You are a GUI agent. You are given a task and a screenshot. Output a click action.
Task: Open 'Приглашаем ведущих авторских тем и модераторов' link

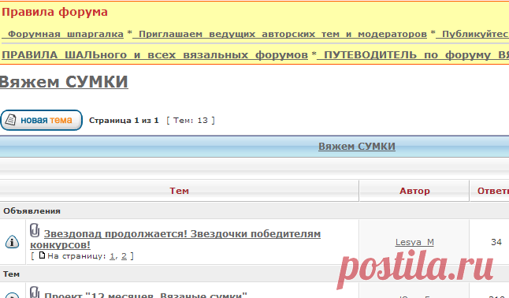coord(280,34)
